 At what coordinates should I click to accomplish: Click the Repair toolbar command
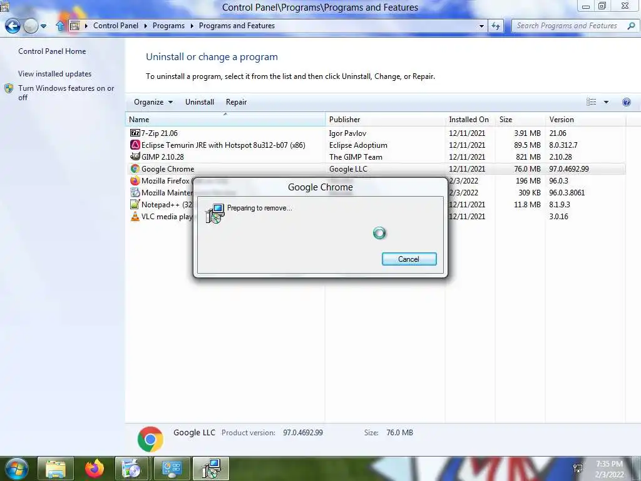click(236, 102)
